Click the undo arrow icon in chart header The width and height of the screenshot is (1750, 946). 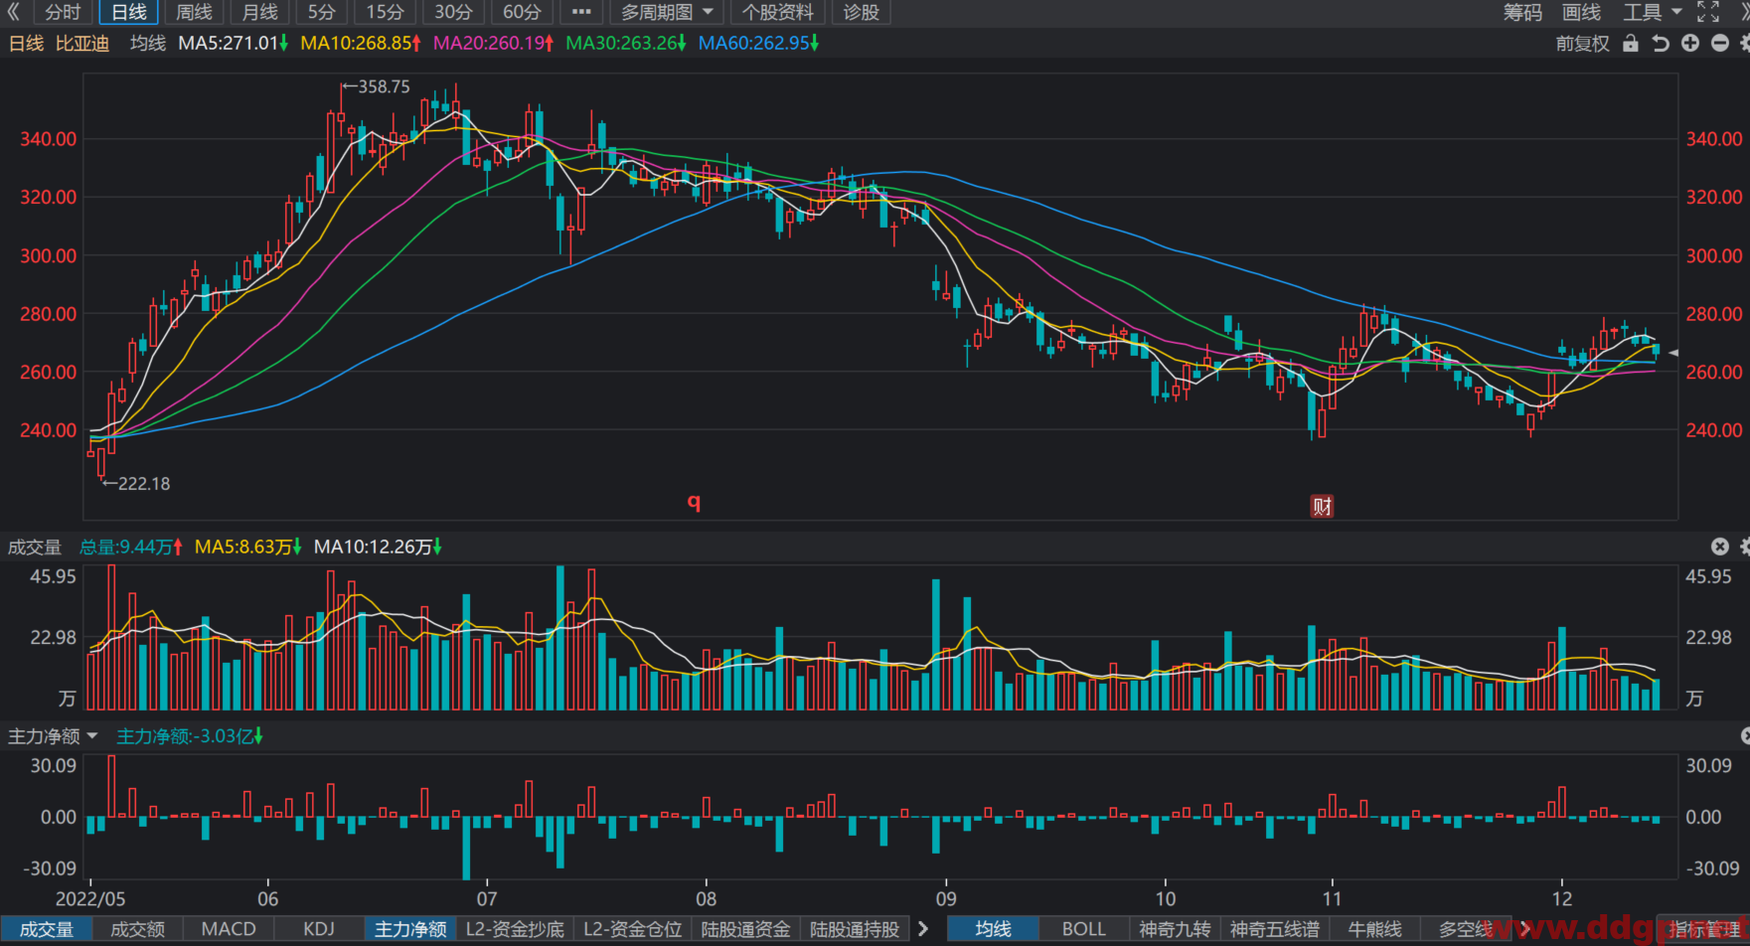pos(1660,44)
